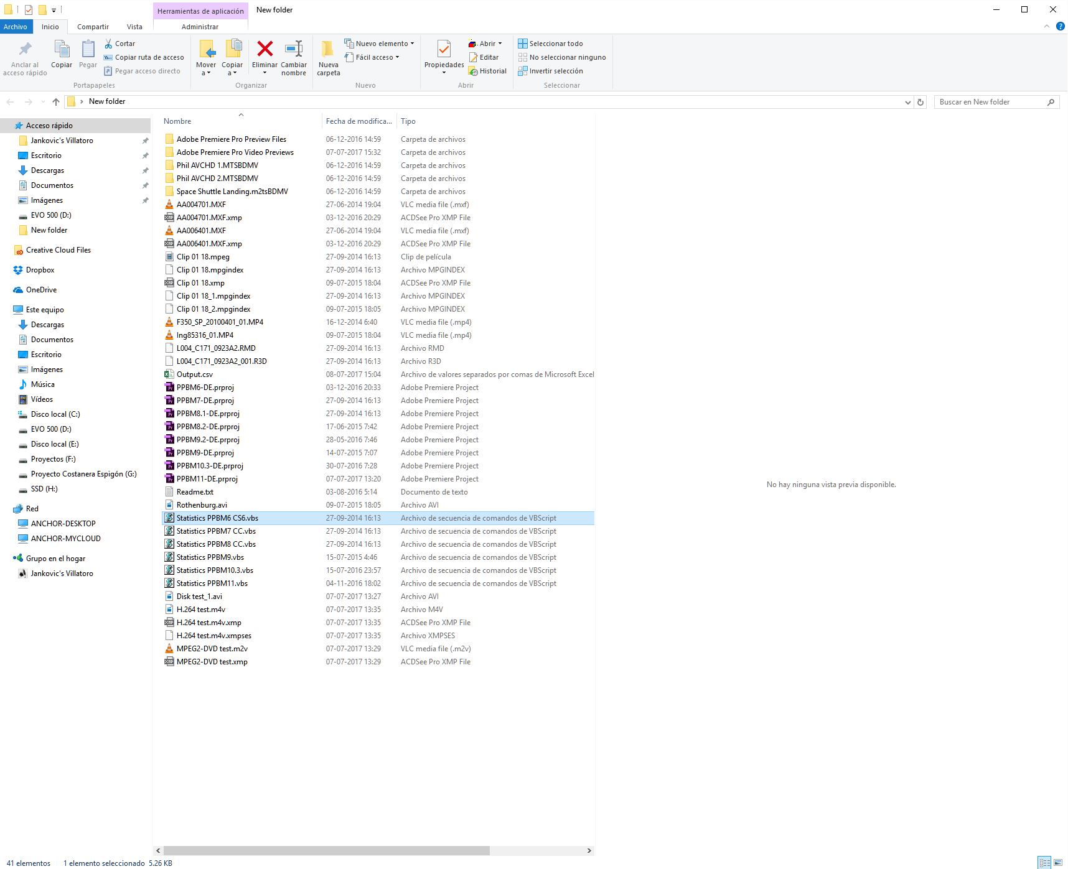Go up one folder level arrow
Image resolution: width=1068 pixels, height=869 pixels.
click(56, 101)
